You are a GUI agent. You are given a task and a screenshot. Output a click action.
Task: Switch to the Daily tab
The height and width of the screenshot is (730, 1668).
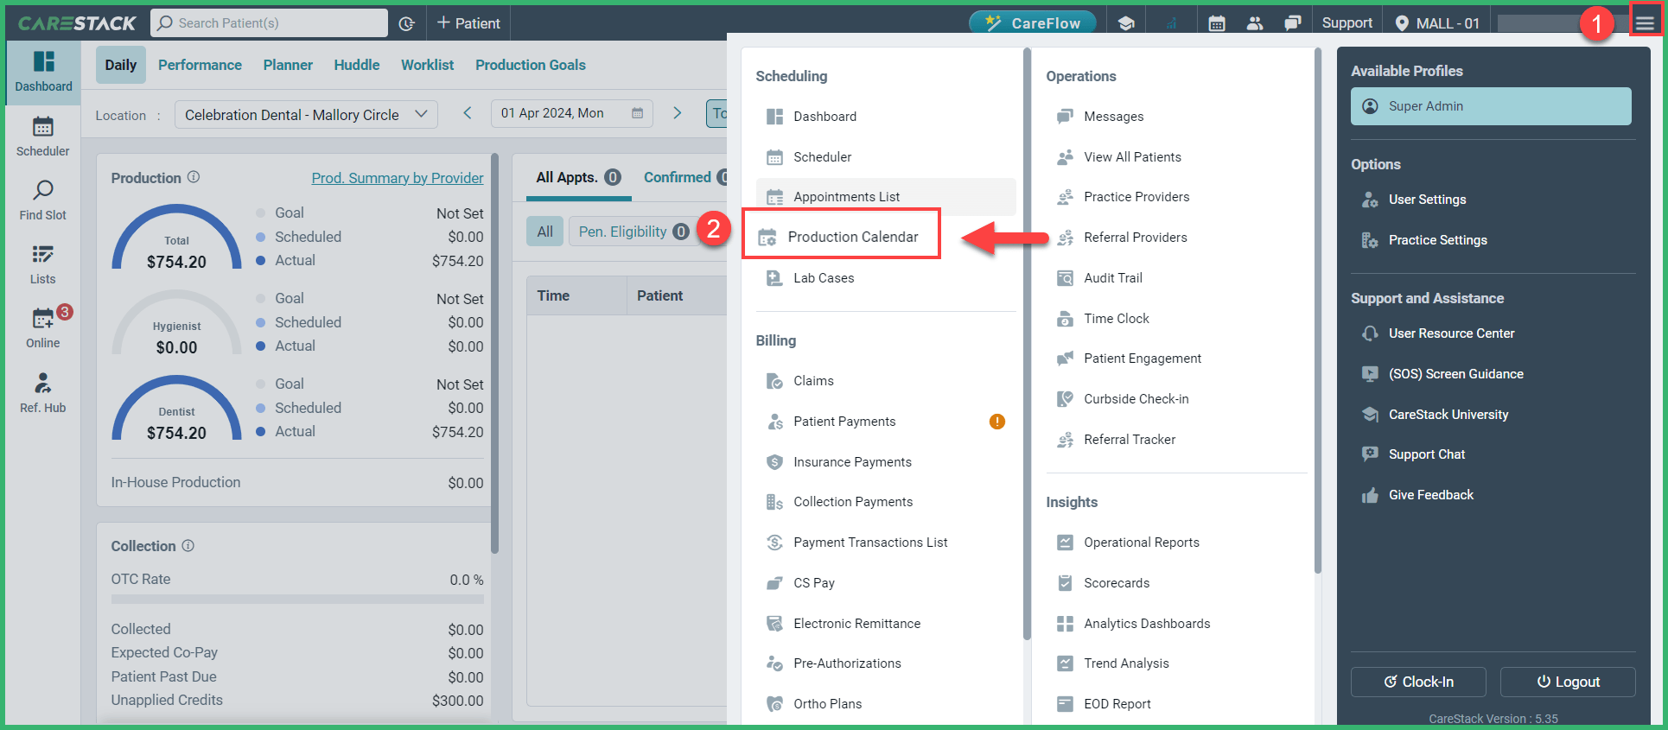coord(121,65)
